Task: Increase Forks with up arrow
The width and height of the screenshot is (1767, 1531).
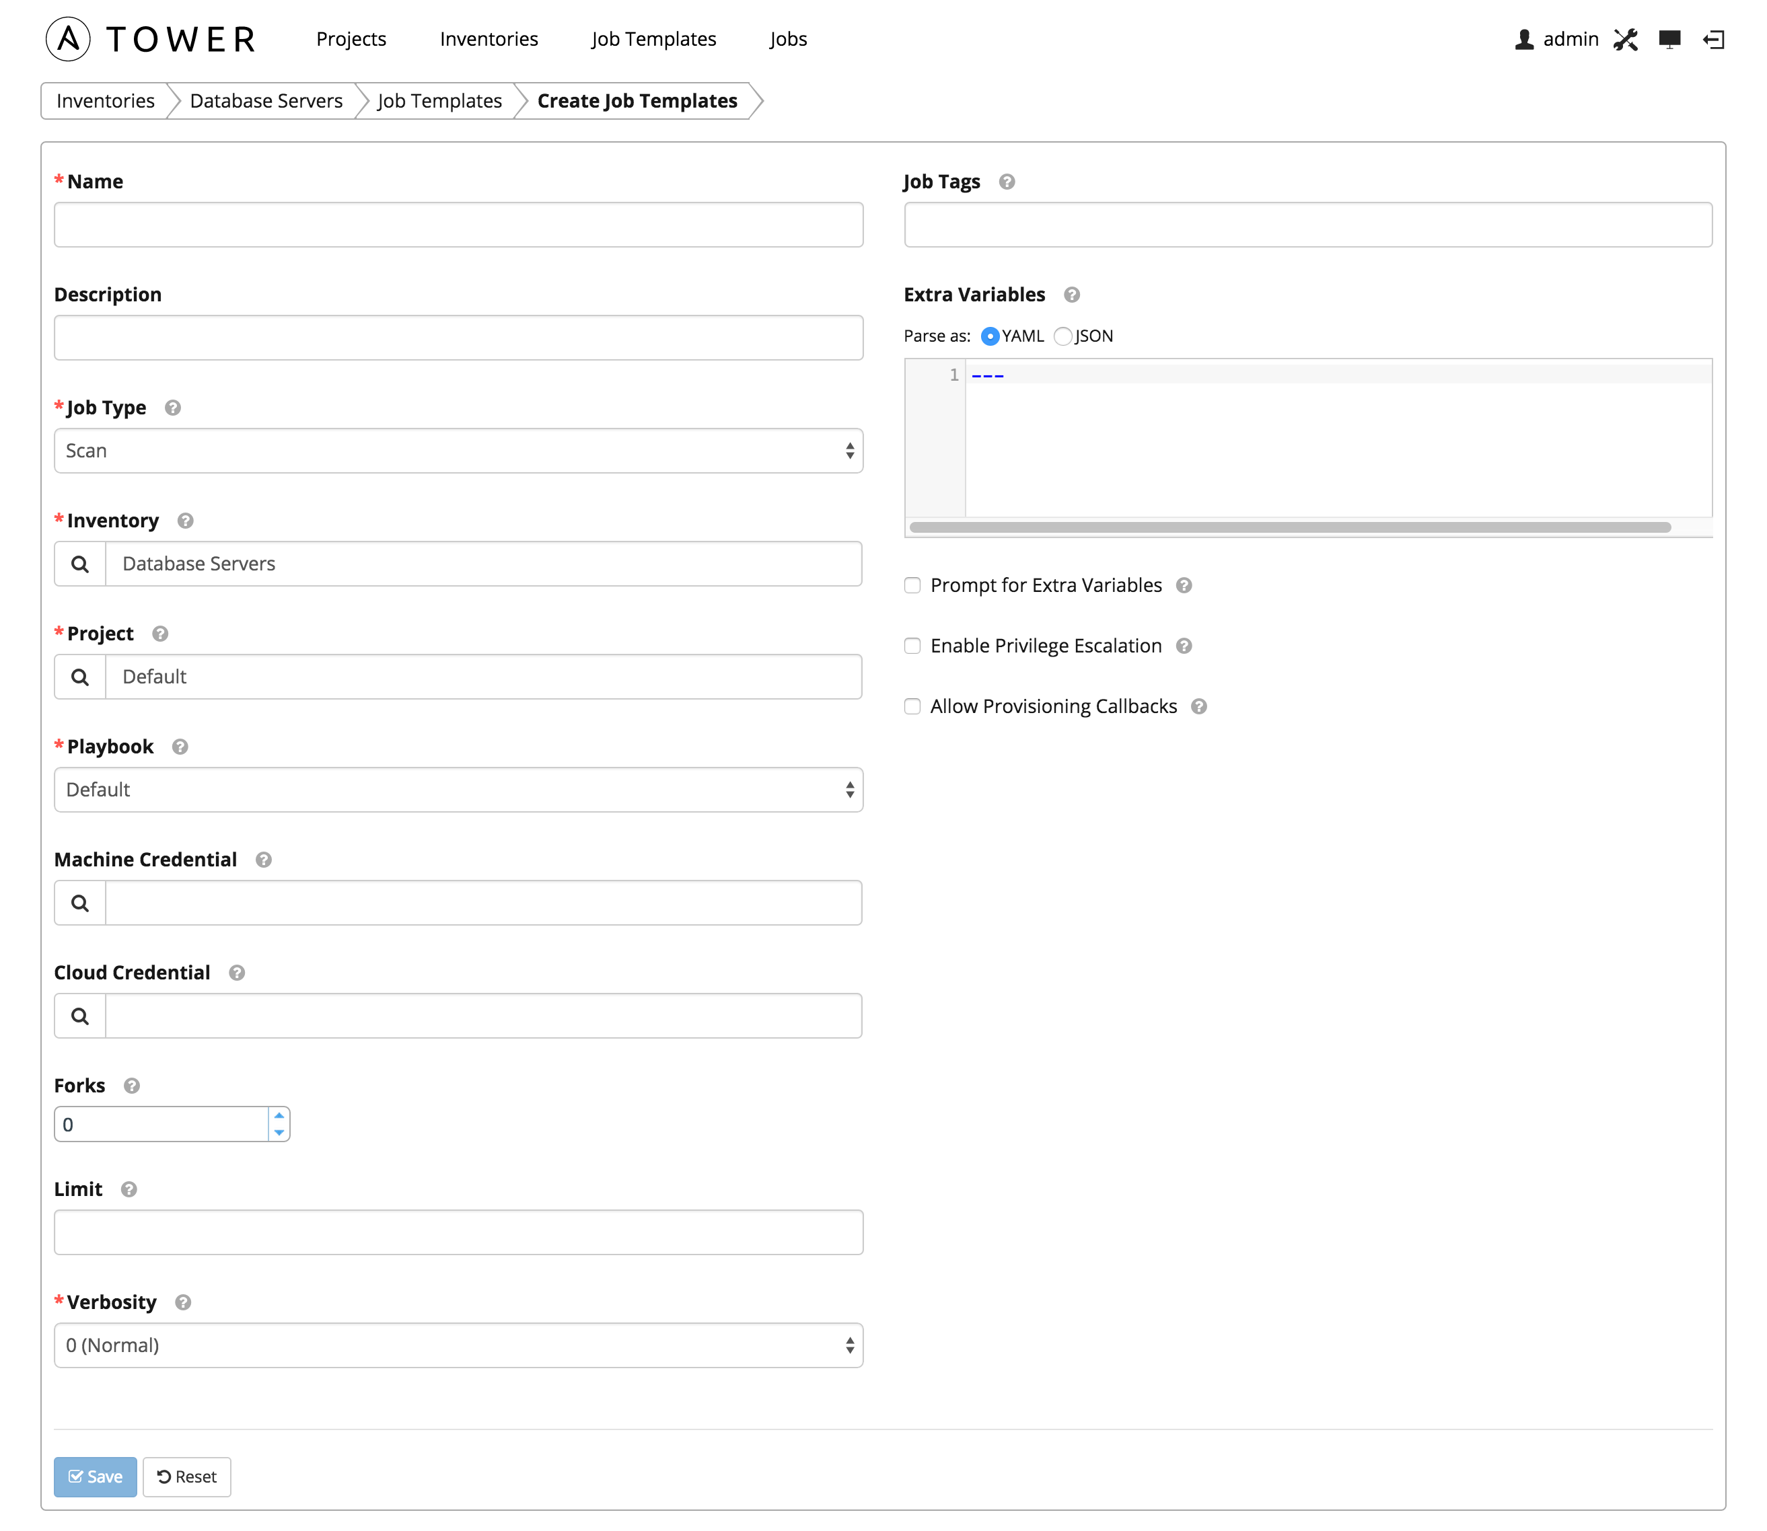Action: point(279,1116)
